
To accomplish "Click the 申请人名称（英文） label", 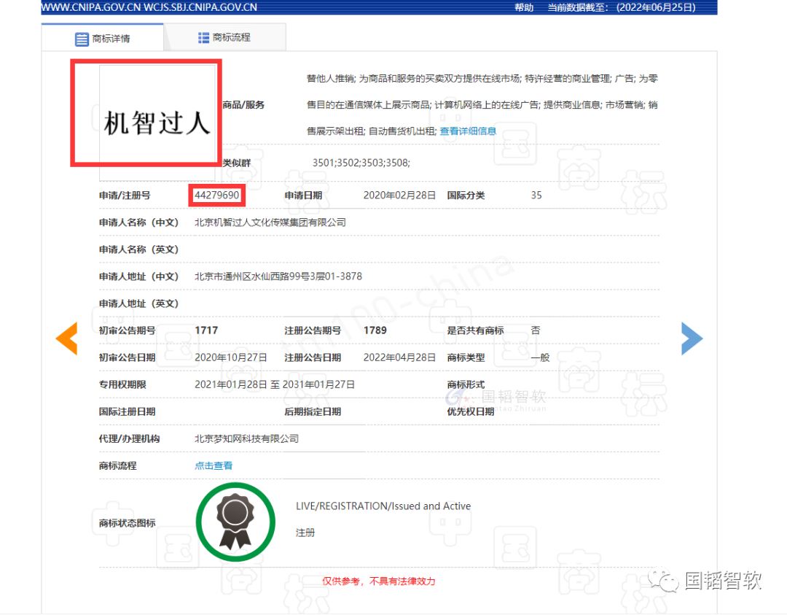I will tap(138, 250).
